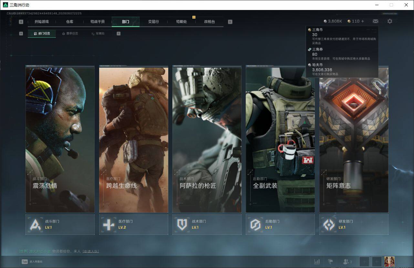Click the 医疗部门 LV.2 button
The width and height of the screenshot is (414, 268).
134,225
